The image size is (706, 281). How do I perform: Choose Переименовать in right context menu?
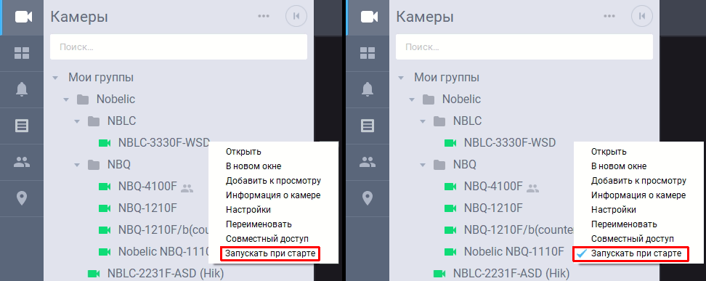[624, 224]
